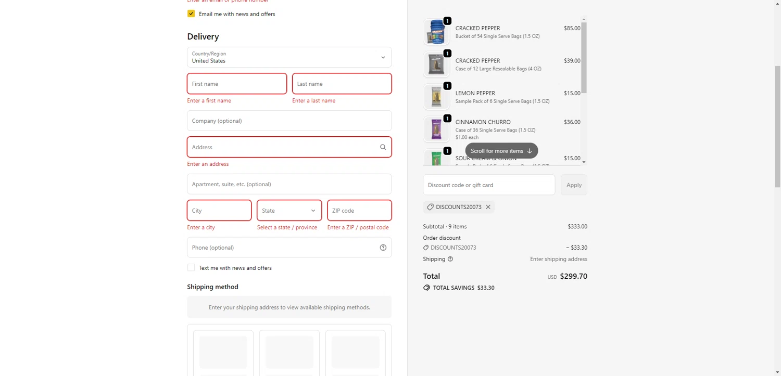
Task: Click the Cracked Pepper case of 12 thumbnail
Action: point(436,64)
